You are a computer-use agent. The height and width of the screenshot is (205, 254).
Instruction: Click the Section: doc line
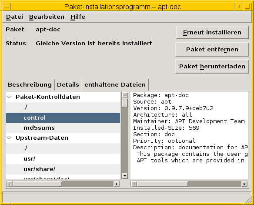pyautogui.click(x=154, y=134)
